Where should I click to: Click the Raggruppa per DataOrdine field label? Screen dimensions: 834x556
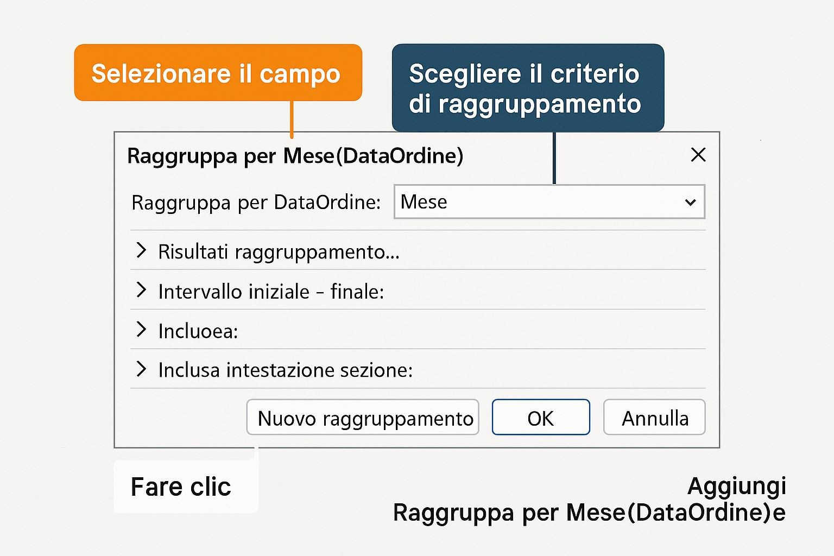click(x=256, y=203)
